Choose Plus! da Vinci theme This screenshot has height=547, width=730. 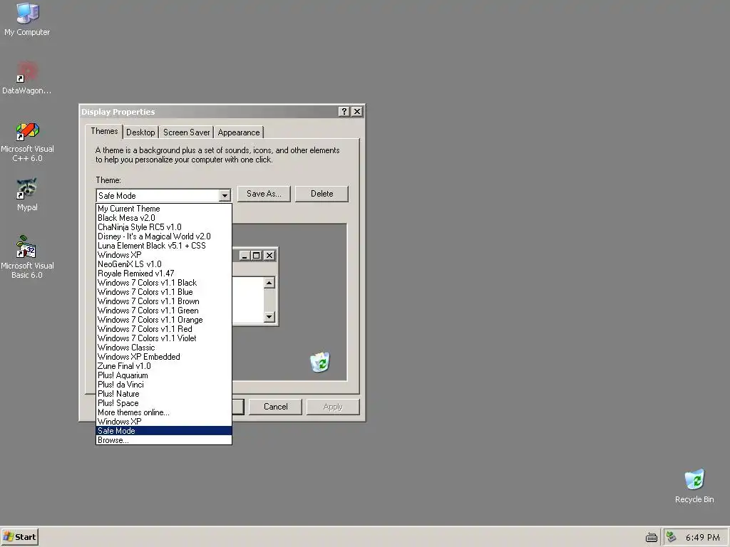164,385
